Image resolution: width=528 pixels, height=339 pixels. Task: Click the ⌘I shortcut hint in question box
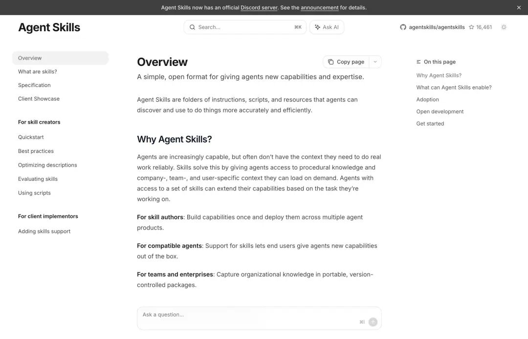[x=362, y=322]
